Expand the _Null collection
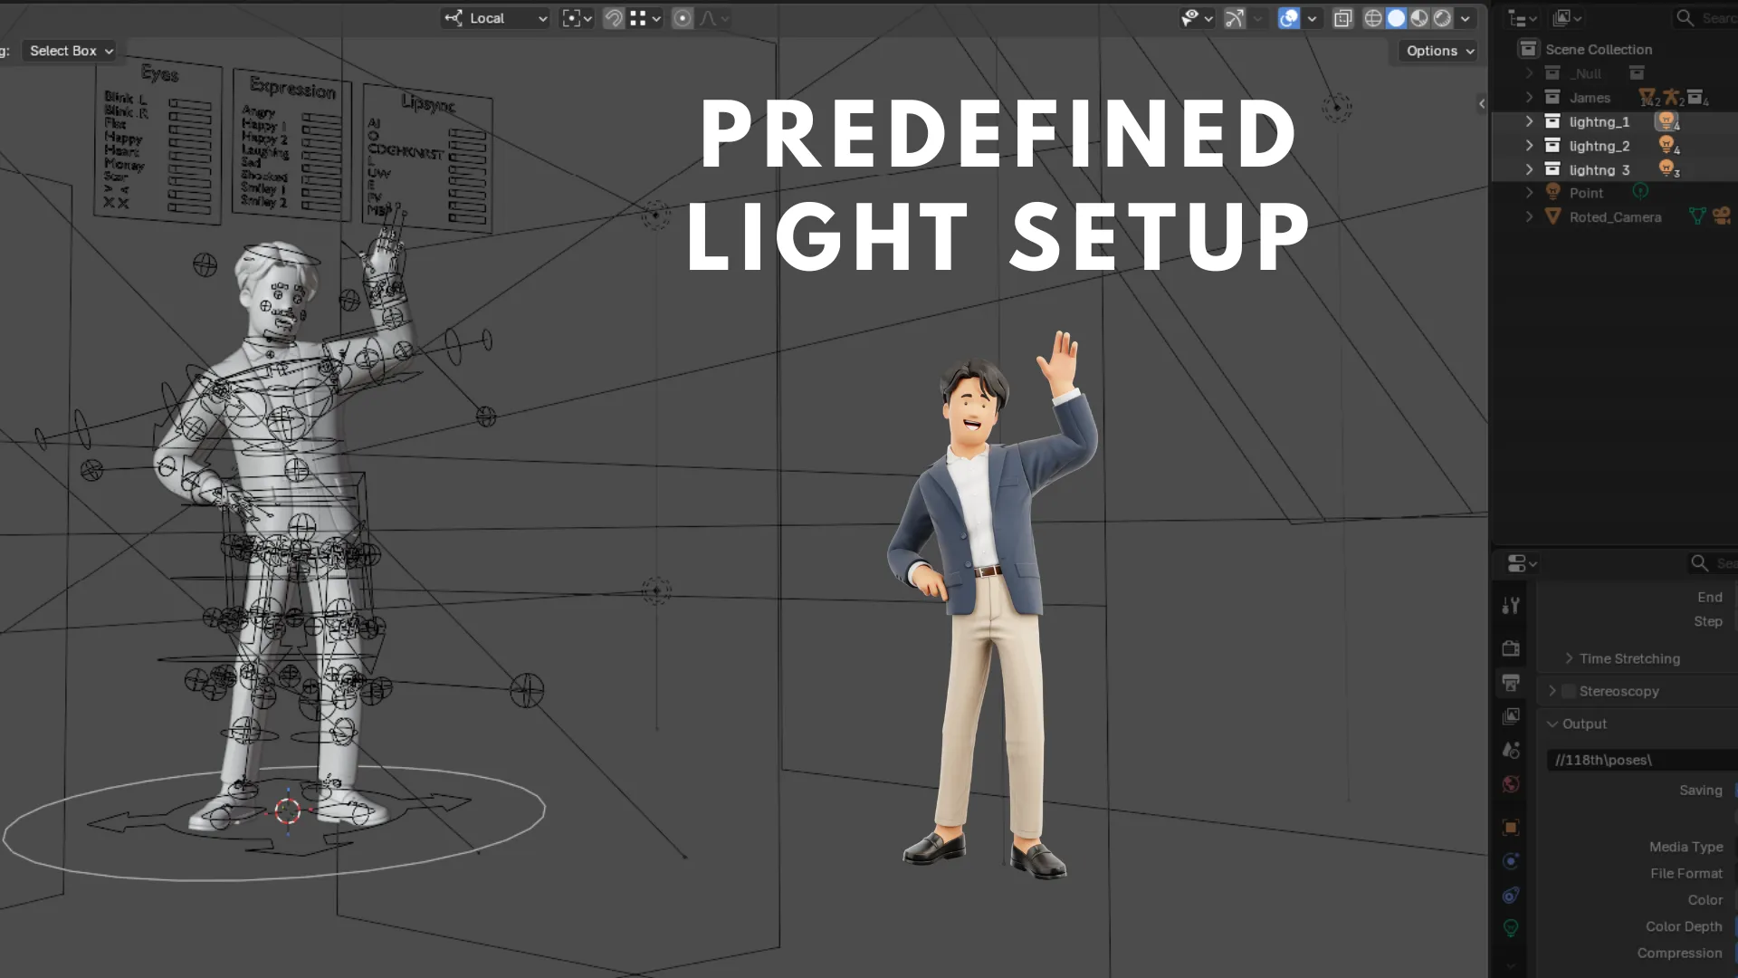This screenshot has height=978, width=1738. tap(1529, 73)
